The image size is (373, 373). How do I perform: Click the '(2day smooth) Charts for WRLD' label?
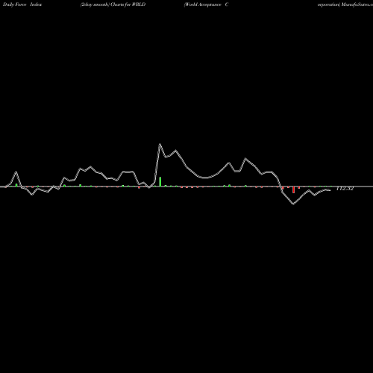(x=113, y=4)
